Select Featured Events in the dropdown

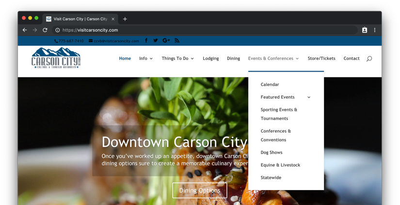click(x=277, y=97)
